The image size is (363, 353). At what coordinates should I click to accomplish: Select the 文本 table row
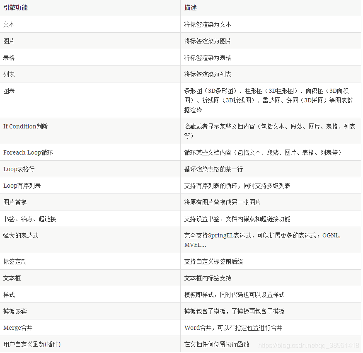9,24
